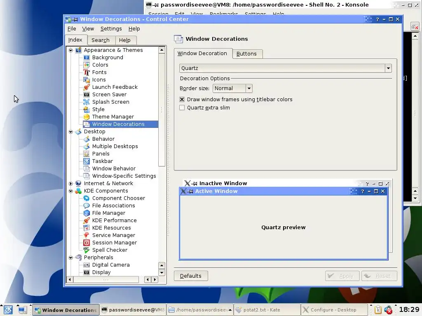This screenshot has height=316, width=422.
Task: Open Theme Manager icon
Action: (87, 116)
